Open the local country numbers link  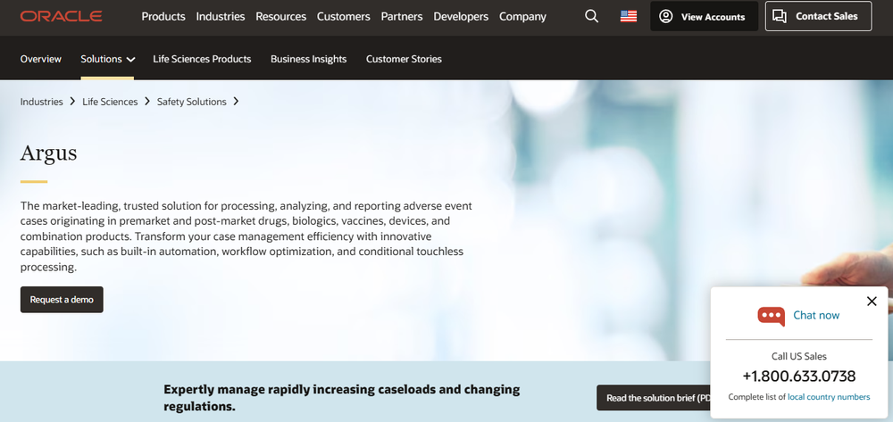[829, 397]
